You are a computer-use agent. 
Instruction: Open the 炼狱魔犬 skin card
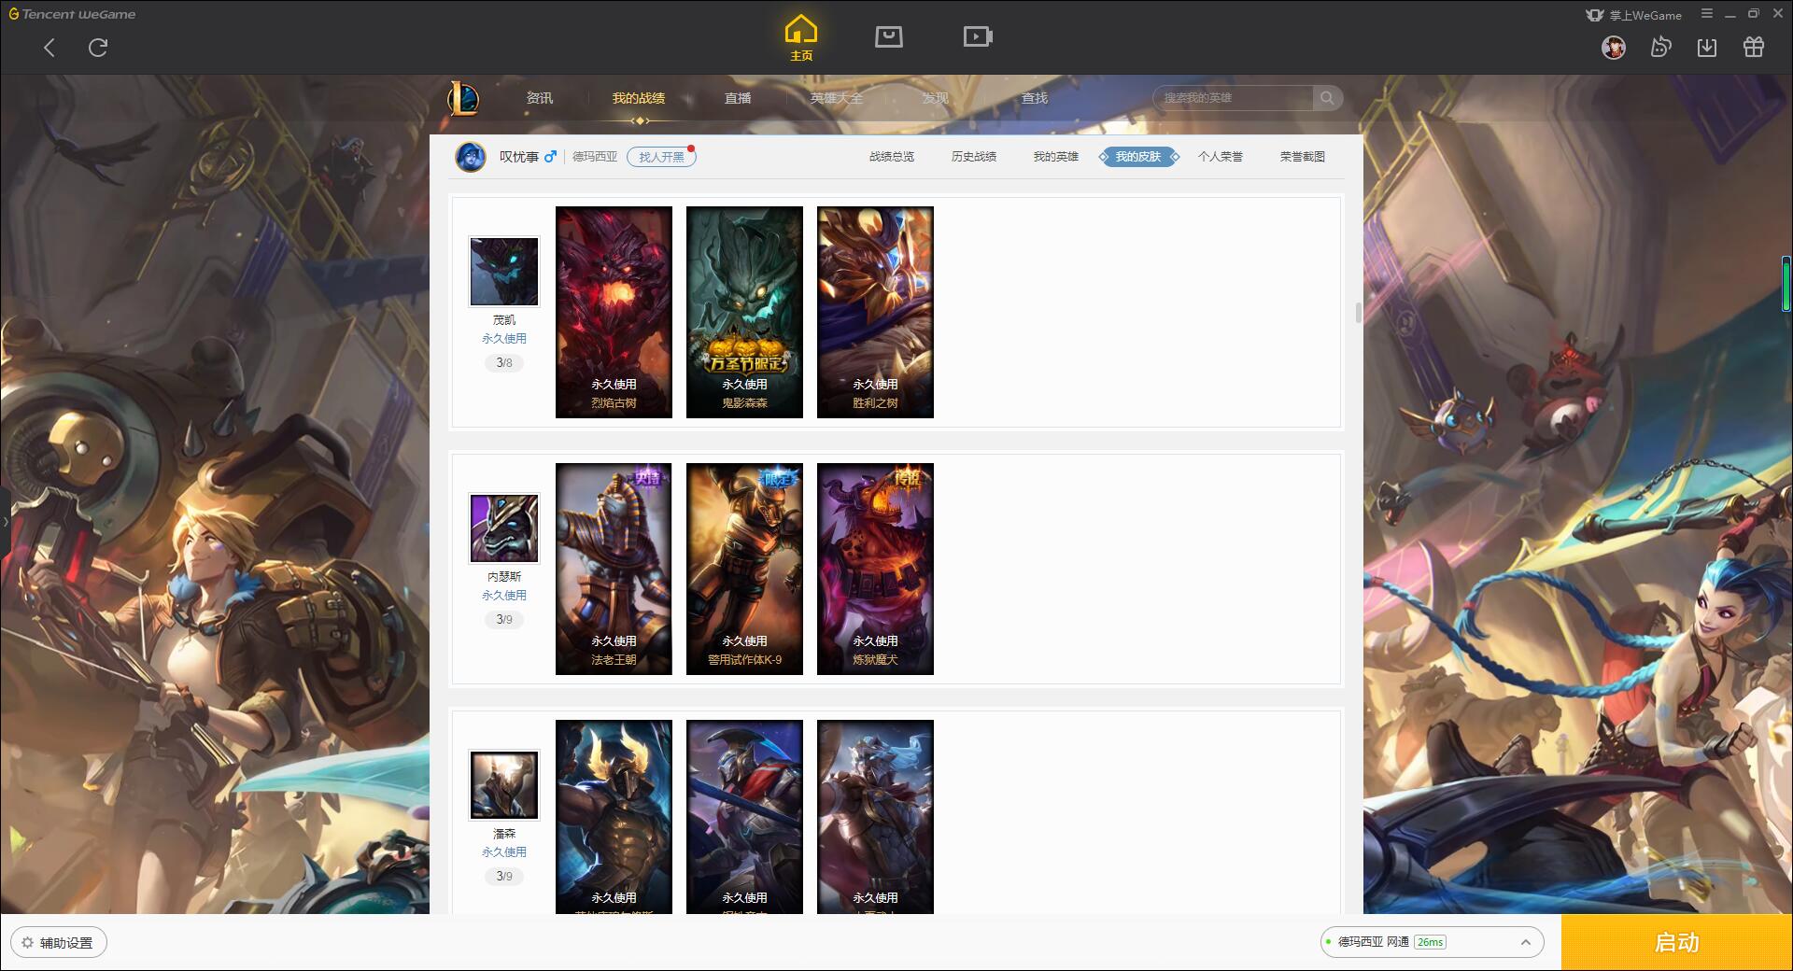[875, 569]
